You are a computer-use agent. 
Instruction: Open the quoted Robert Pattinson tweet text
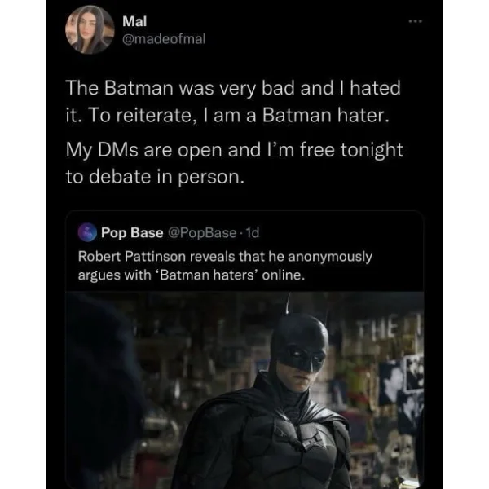tap(225, 266)
